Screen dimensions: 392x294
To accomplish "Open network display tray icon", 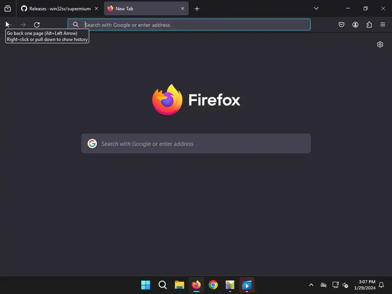I will click(335, 285).
